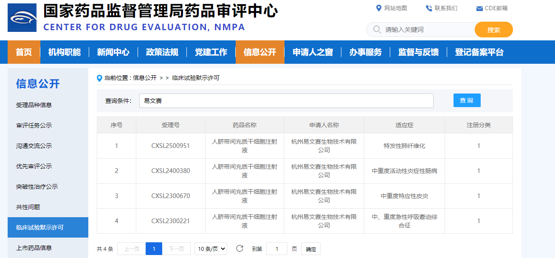This screenshot has width=555, height=258.
Task: Click acceptance number CXSL2500951 in the table
Action: pyautogui.click(x=170, y=146)
